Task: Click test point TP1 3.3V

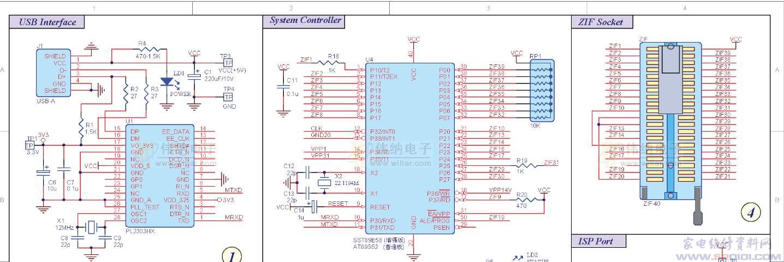Action: pos(29,145)
